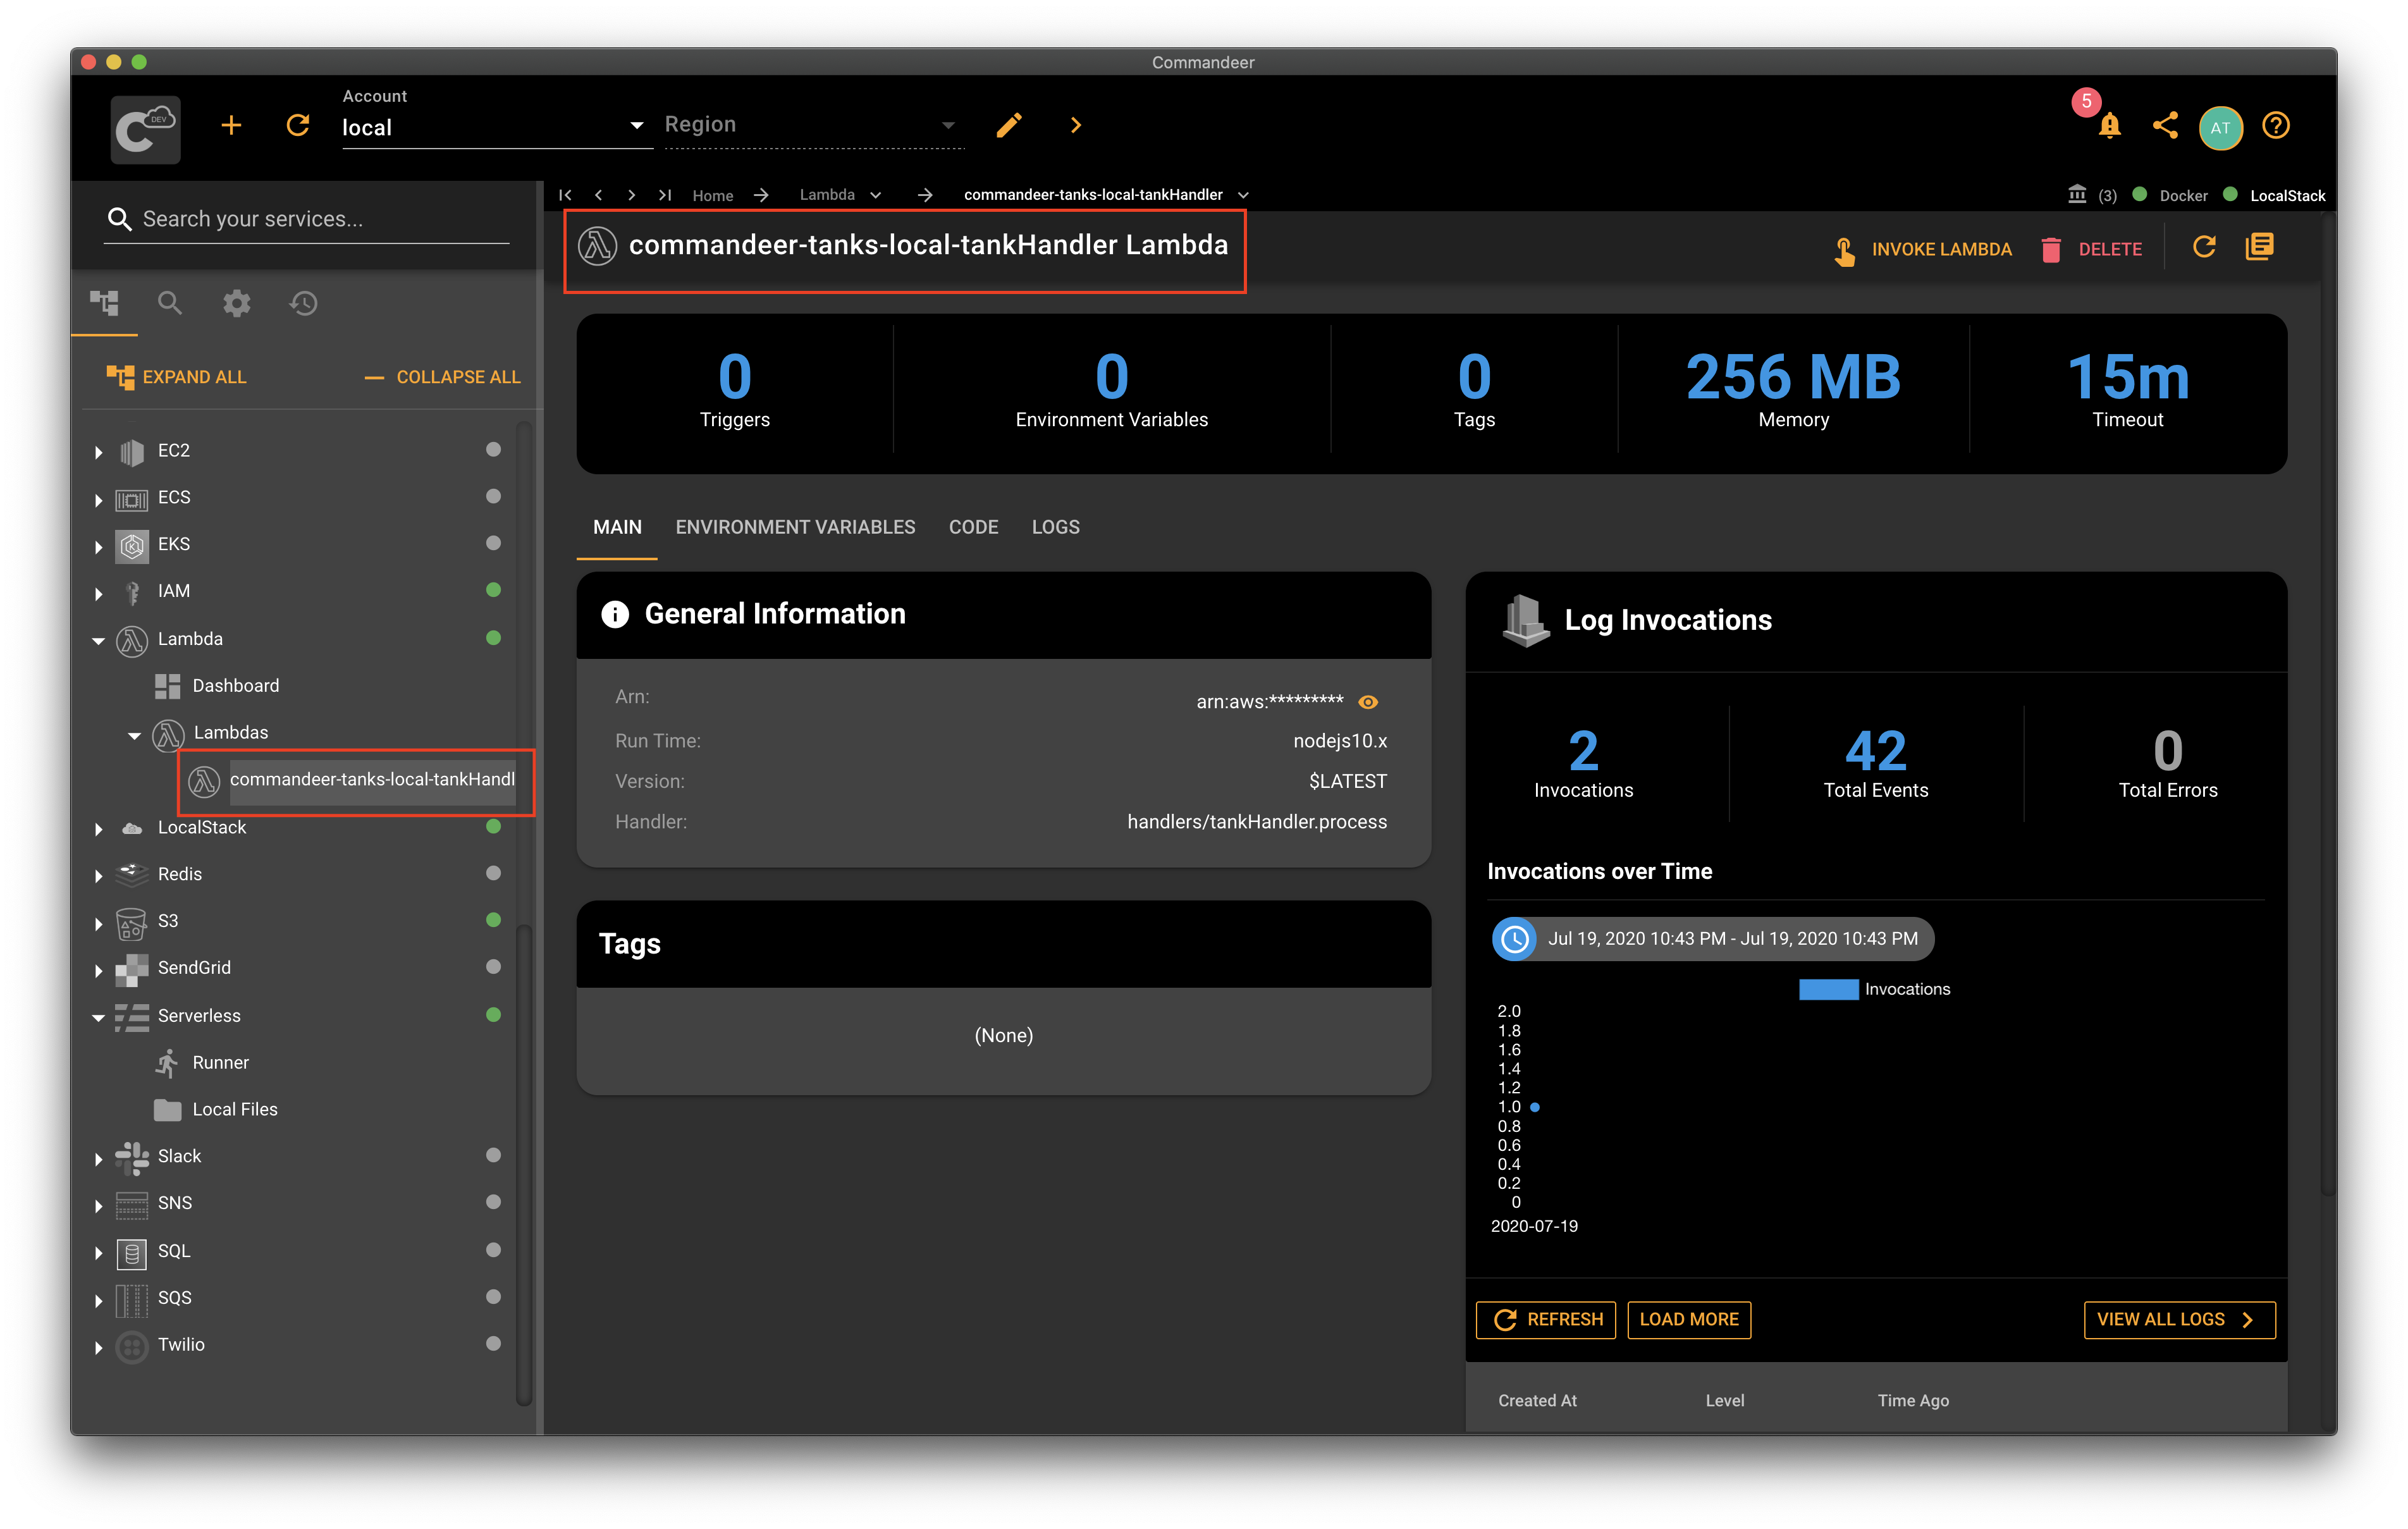Click the Search your services field

click(x=307, y=219)
